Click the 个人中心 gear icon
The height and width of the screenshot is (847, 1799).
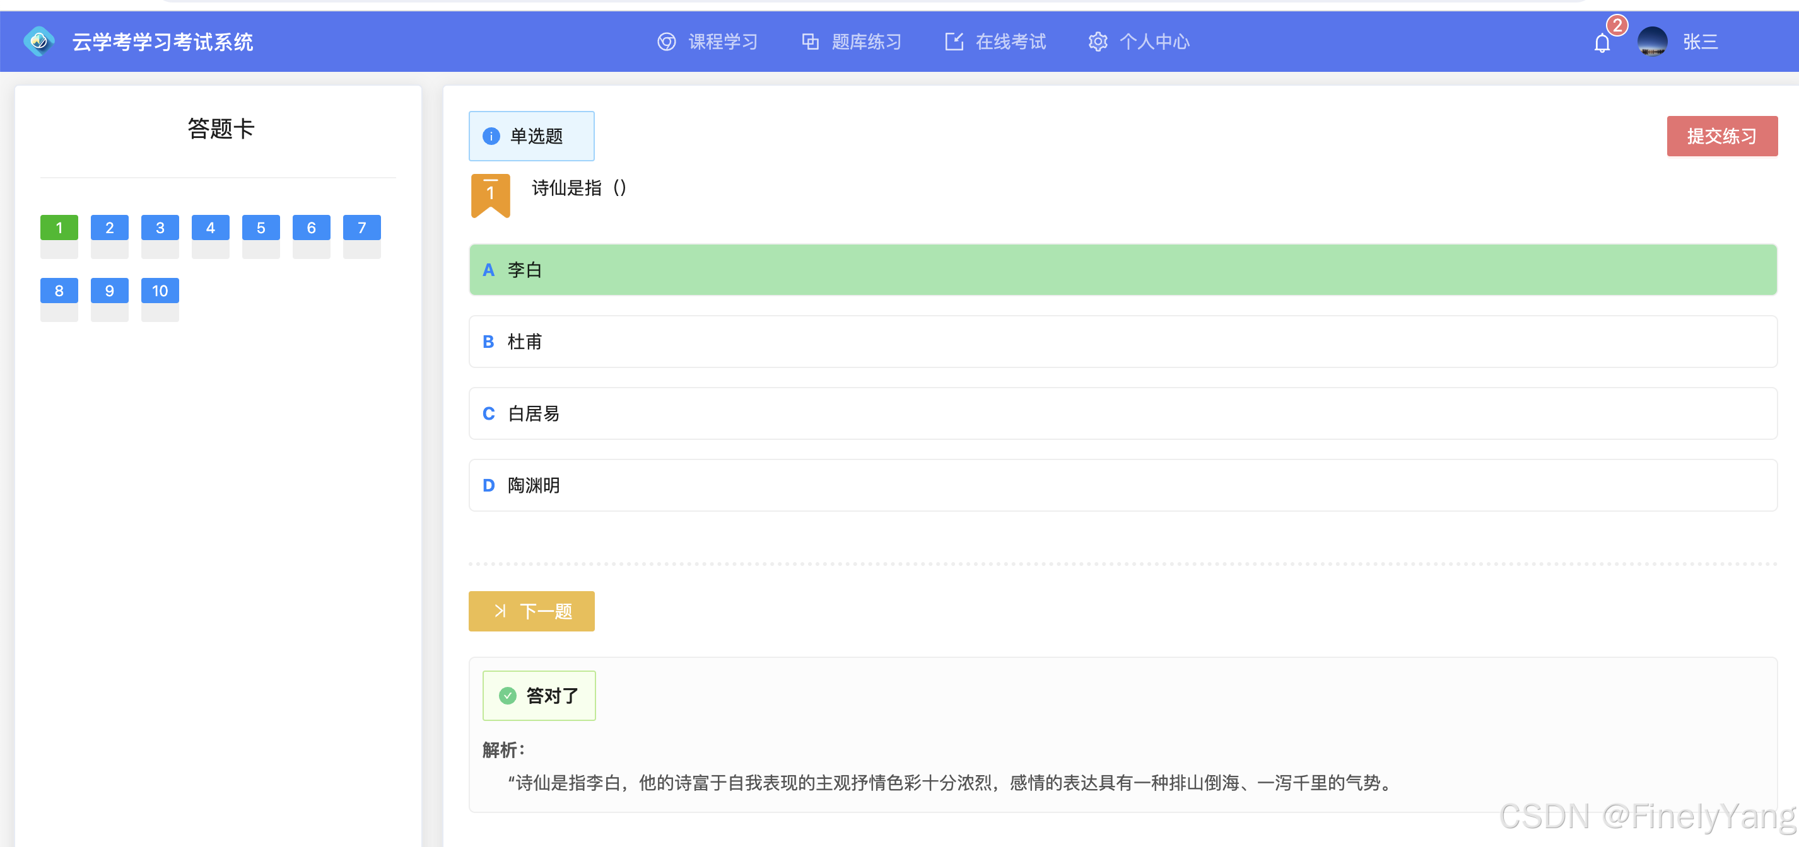[x=1097, y=42]
